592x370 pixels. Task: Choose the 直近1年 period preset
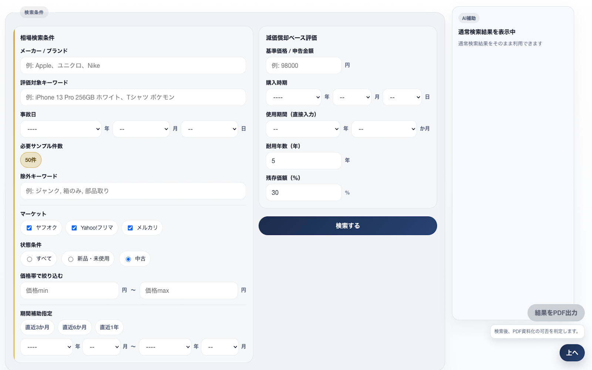pos(109,327)
